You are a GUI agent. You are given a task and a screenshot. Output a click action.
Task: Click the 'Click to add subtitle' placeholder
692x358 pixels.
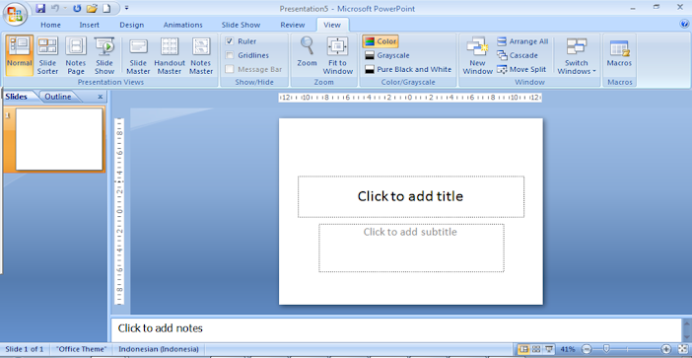pos(411,248)
